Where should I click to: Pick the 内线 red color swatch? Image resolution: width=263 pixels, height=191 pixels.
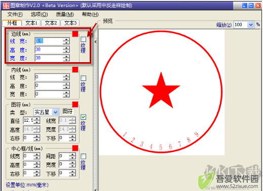[75, 70]
